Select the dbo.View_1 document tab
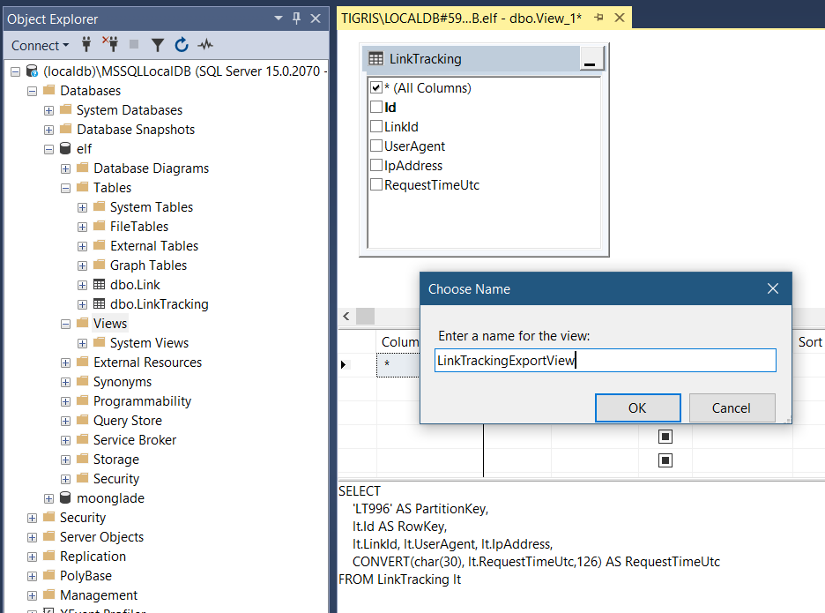Viewport: 825px width, 613px height. point(462,19)
